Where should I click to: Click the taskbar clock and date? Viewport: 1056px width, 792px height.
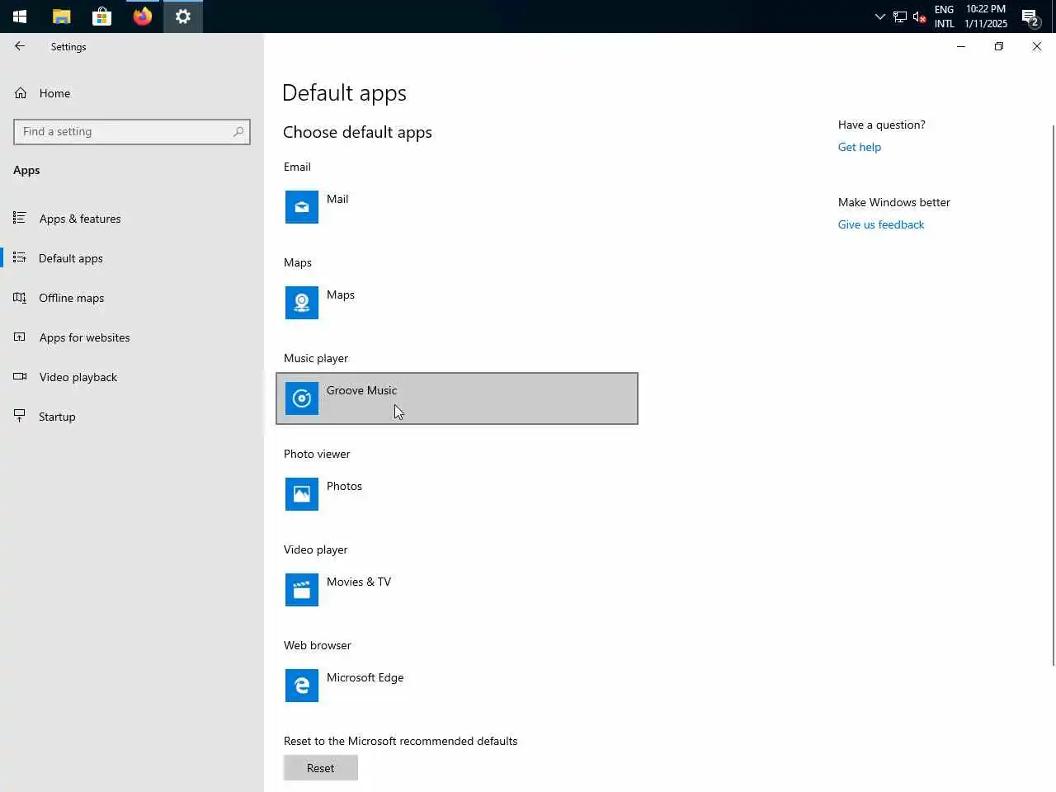(986, 16)
